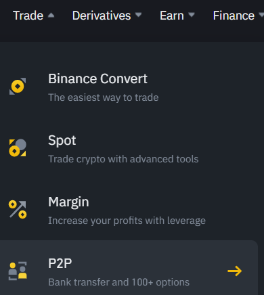Expand the Earn dropdown arrow
The width and height of the screenshot is (264, 295).
tap(192, 15)
